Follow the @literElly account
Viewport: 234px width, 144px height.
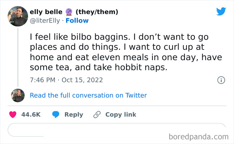77,20
